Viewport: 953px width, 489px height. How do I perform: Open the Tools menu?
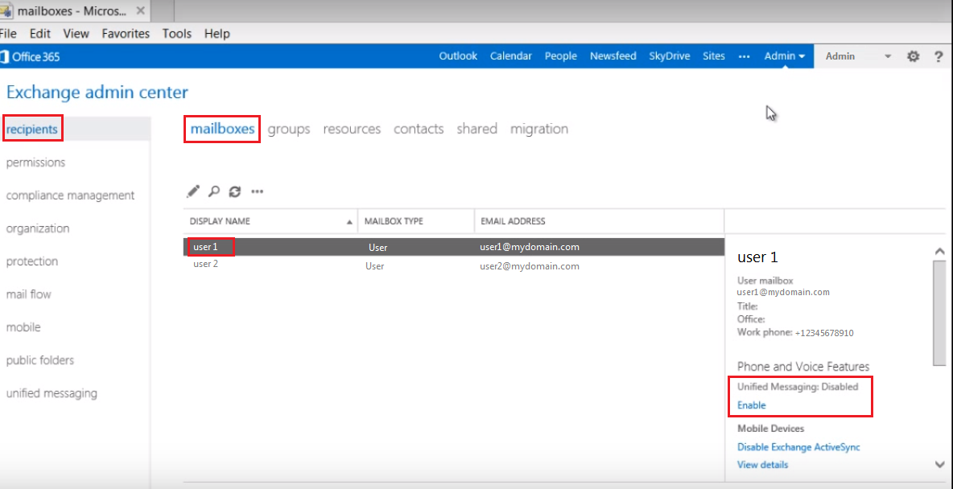click(x=177, y=34)
